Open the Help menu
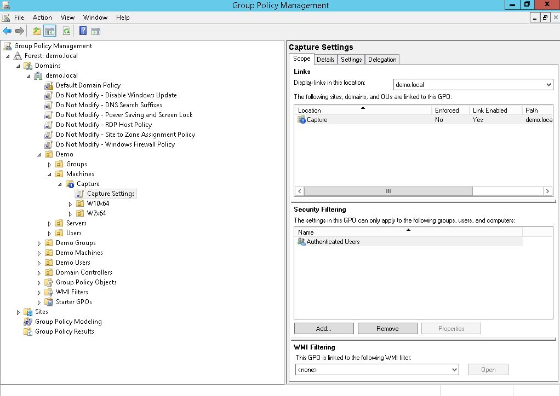The image size is (560, 396). (123, 18)
